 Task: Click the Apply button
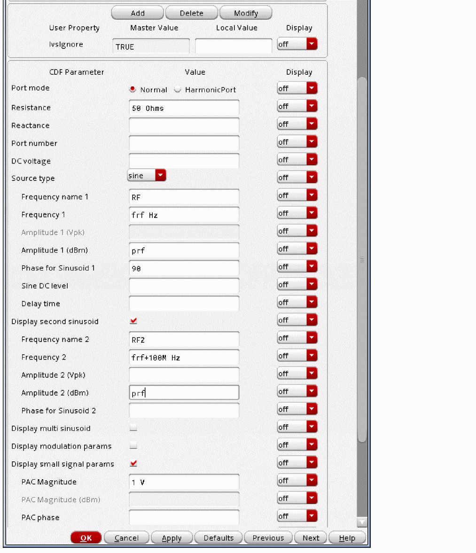pos(172,538)
